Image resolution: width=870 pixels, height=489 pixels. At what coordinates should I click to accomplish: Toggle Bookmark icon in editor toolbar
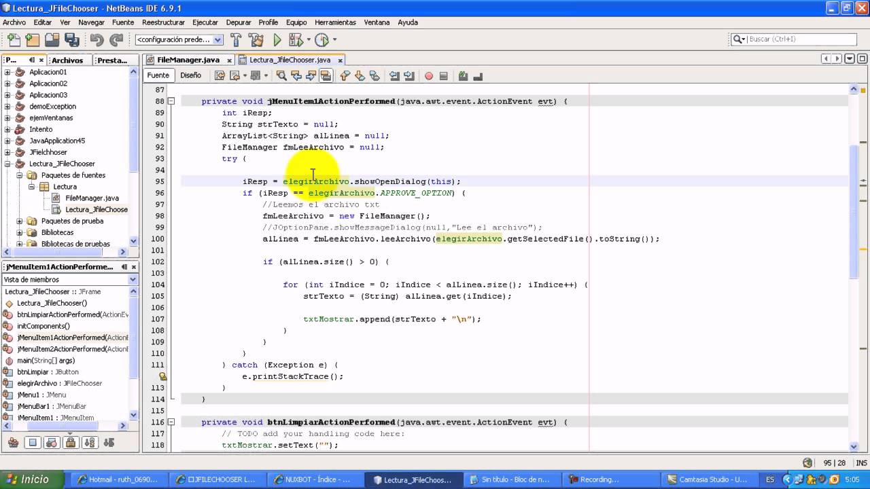click(375, 75)
